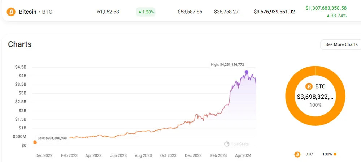The width and height of the screenshot is (361, 162).
Task: Click the Feb 2024 axis label
Action: pyautogui.click(x=219, y=155)
